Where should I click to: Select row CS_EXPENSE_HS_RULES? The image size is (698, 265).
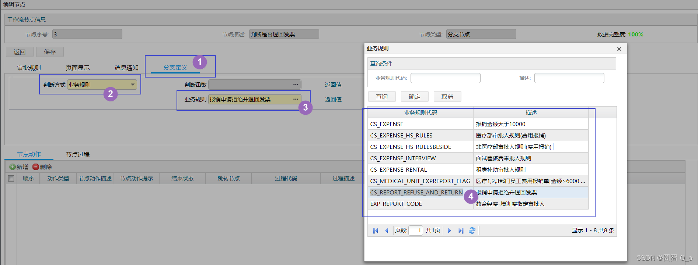click(x=478, y=135)
